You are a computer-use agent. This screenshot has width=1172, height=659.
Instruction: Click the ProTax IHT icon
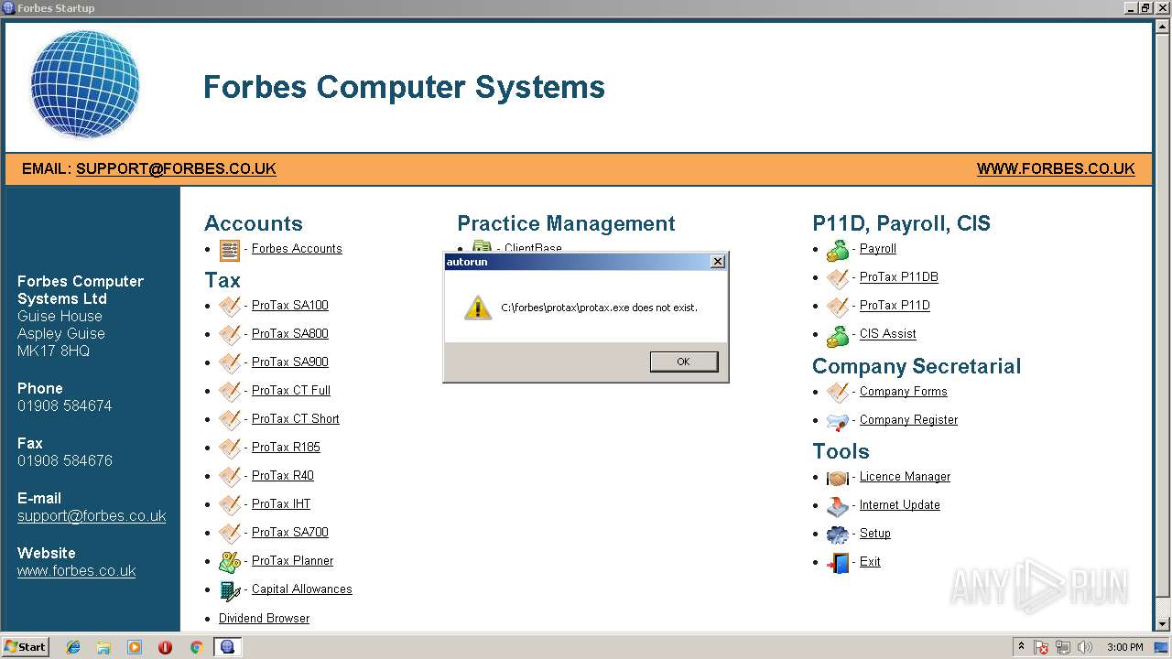point(230,505)
